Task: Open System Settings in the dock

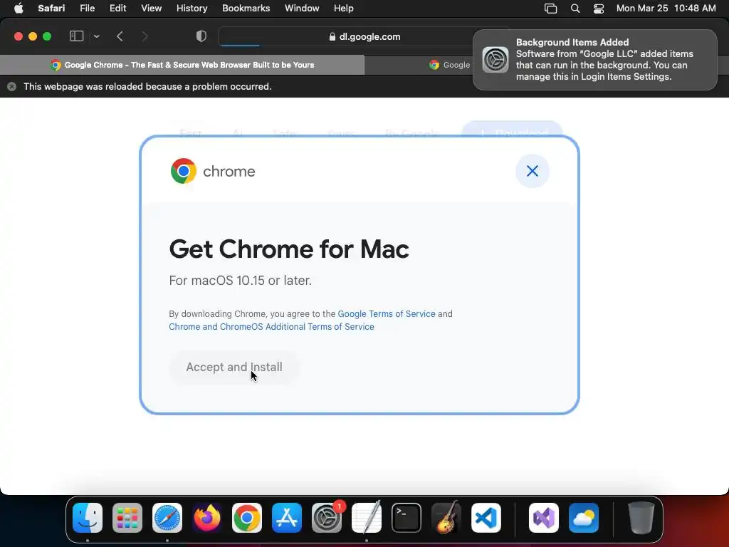Action: pos(326,518)
